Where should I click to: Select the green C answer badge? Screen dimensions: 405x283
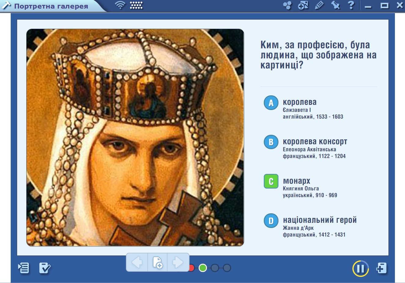(x=271, y=181)
